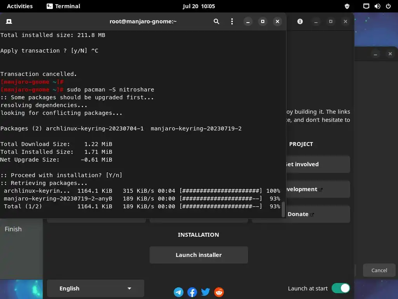The image size is (398, 299).
Task: Maximize the Manjaro Hello window
Action: 331,22
